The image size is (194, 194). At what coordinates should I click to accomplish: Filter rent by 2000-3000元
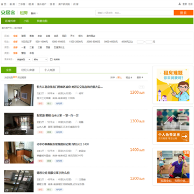93,41
